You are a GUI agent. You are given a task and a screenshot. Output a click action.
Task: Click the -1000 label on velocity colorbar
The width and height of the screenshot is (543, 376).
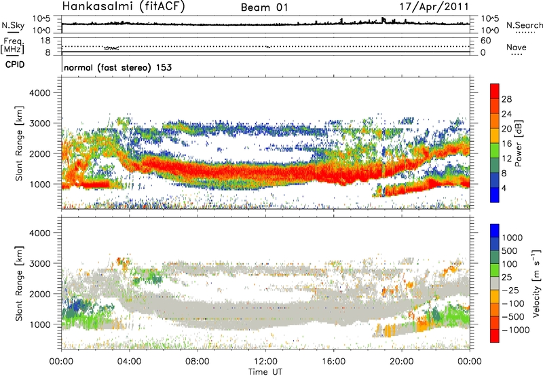point(516,330)
